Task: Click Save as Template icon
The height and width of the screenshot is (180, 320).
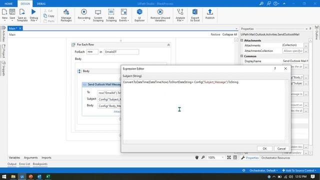Action: pyautogui.click(x=22, y=12)
